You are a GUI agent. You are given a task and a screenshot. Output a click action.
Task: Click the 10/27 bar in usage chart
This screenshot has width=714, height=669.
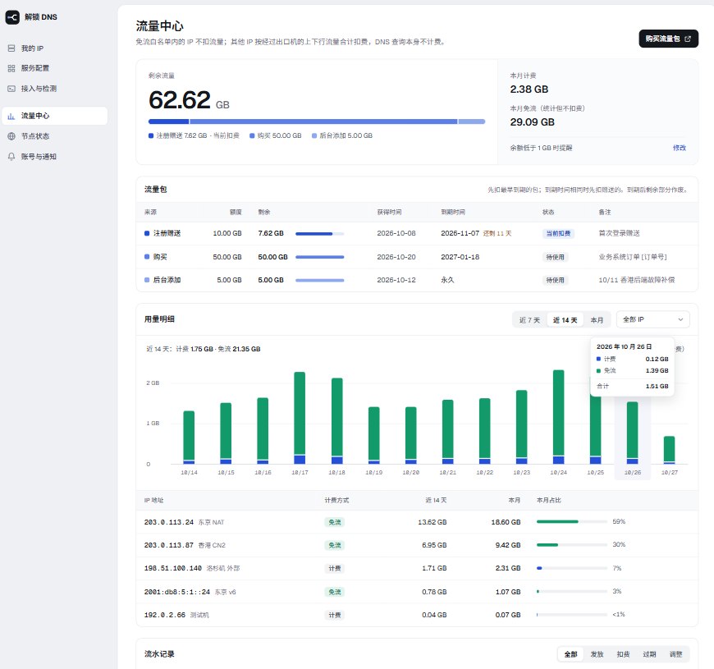tap(670, 450)
